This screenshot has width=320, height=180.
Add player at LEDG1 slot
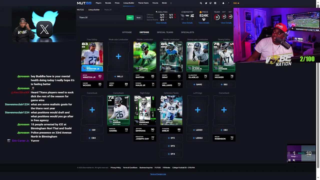click(x=197, y=130)
